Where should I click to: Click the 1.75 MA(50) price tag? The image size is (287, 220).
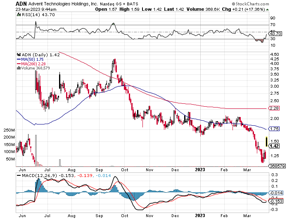(x=274, y=129)
